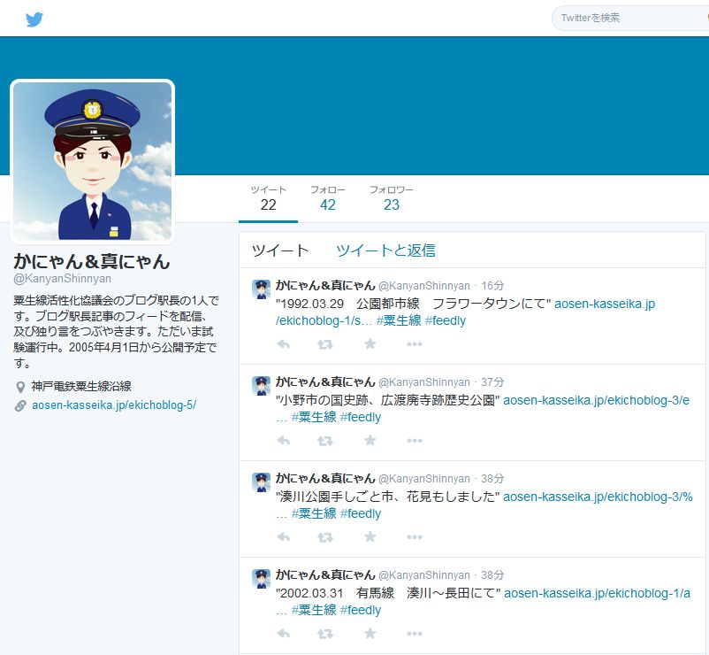Image resolution: width=709 pixels, height=655 pixels.
Task: Click #feedly hashtag in the 37分 tweet
Action: [361, 417]
